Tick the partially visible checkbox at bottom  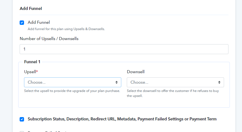tap(22, 131)
